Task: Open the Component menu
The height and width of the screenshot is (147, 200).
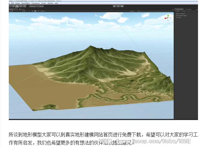Action: coord(35,3)
